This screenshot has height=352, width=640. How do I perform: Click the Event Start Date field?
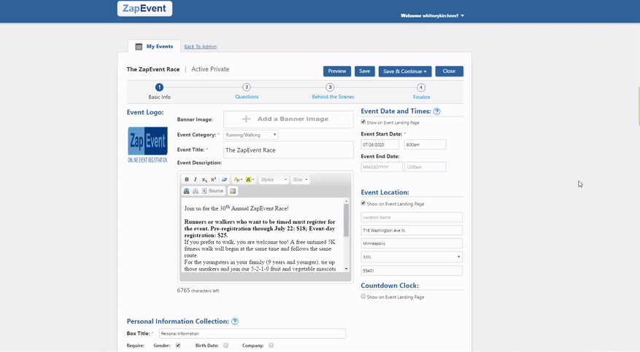point(380,144)
